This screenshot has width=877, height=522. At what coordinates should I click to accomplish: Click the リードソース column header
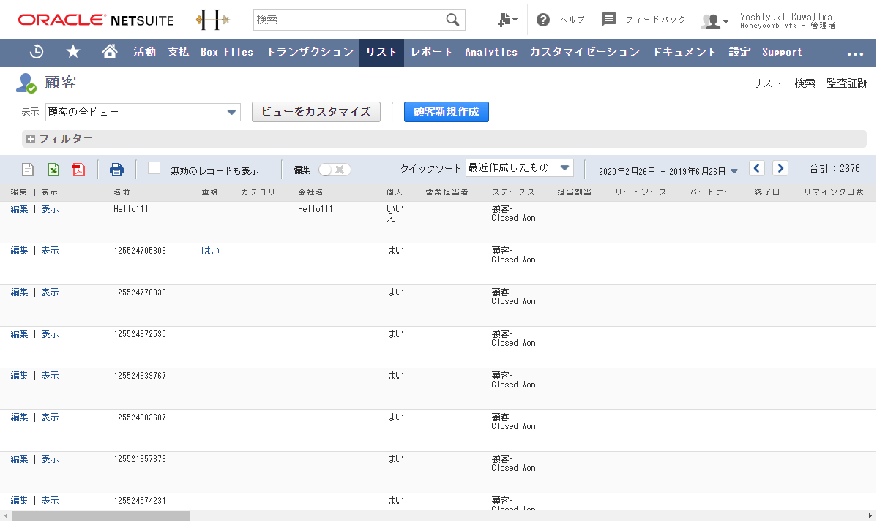641,192
